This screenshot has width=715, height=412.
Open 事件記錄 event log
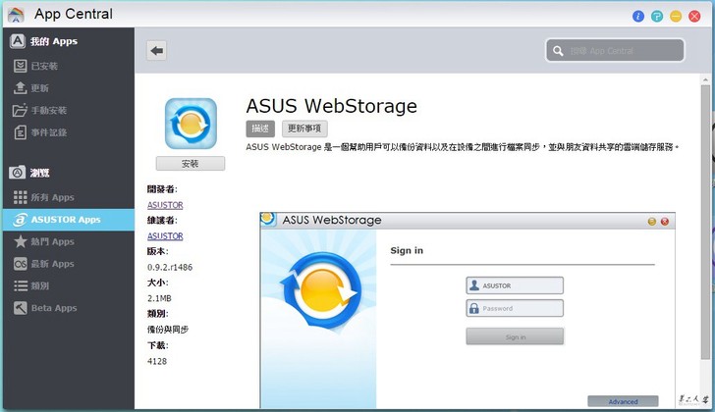48,132
